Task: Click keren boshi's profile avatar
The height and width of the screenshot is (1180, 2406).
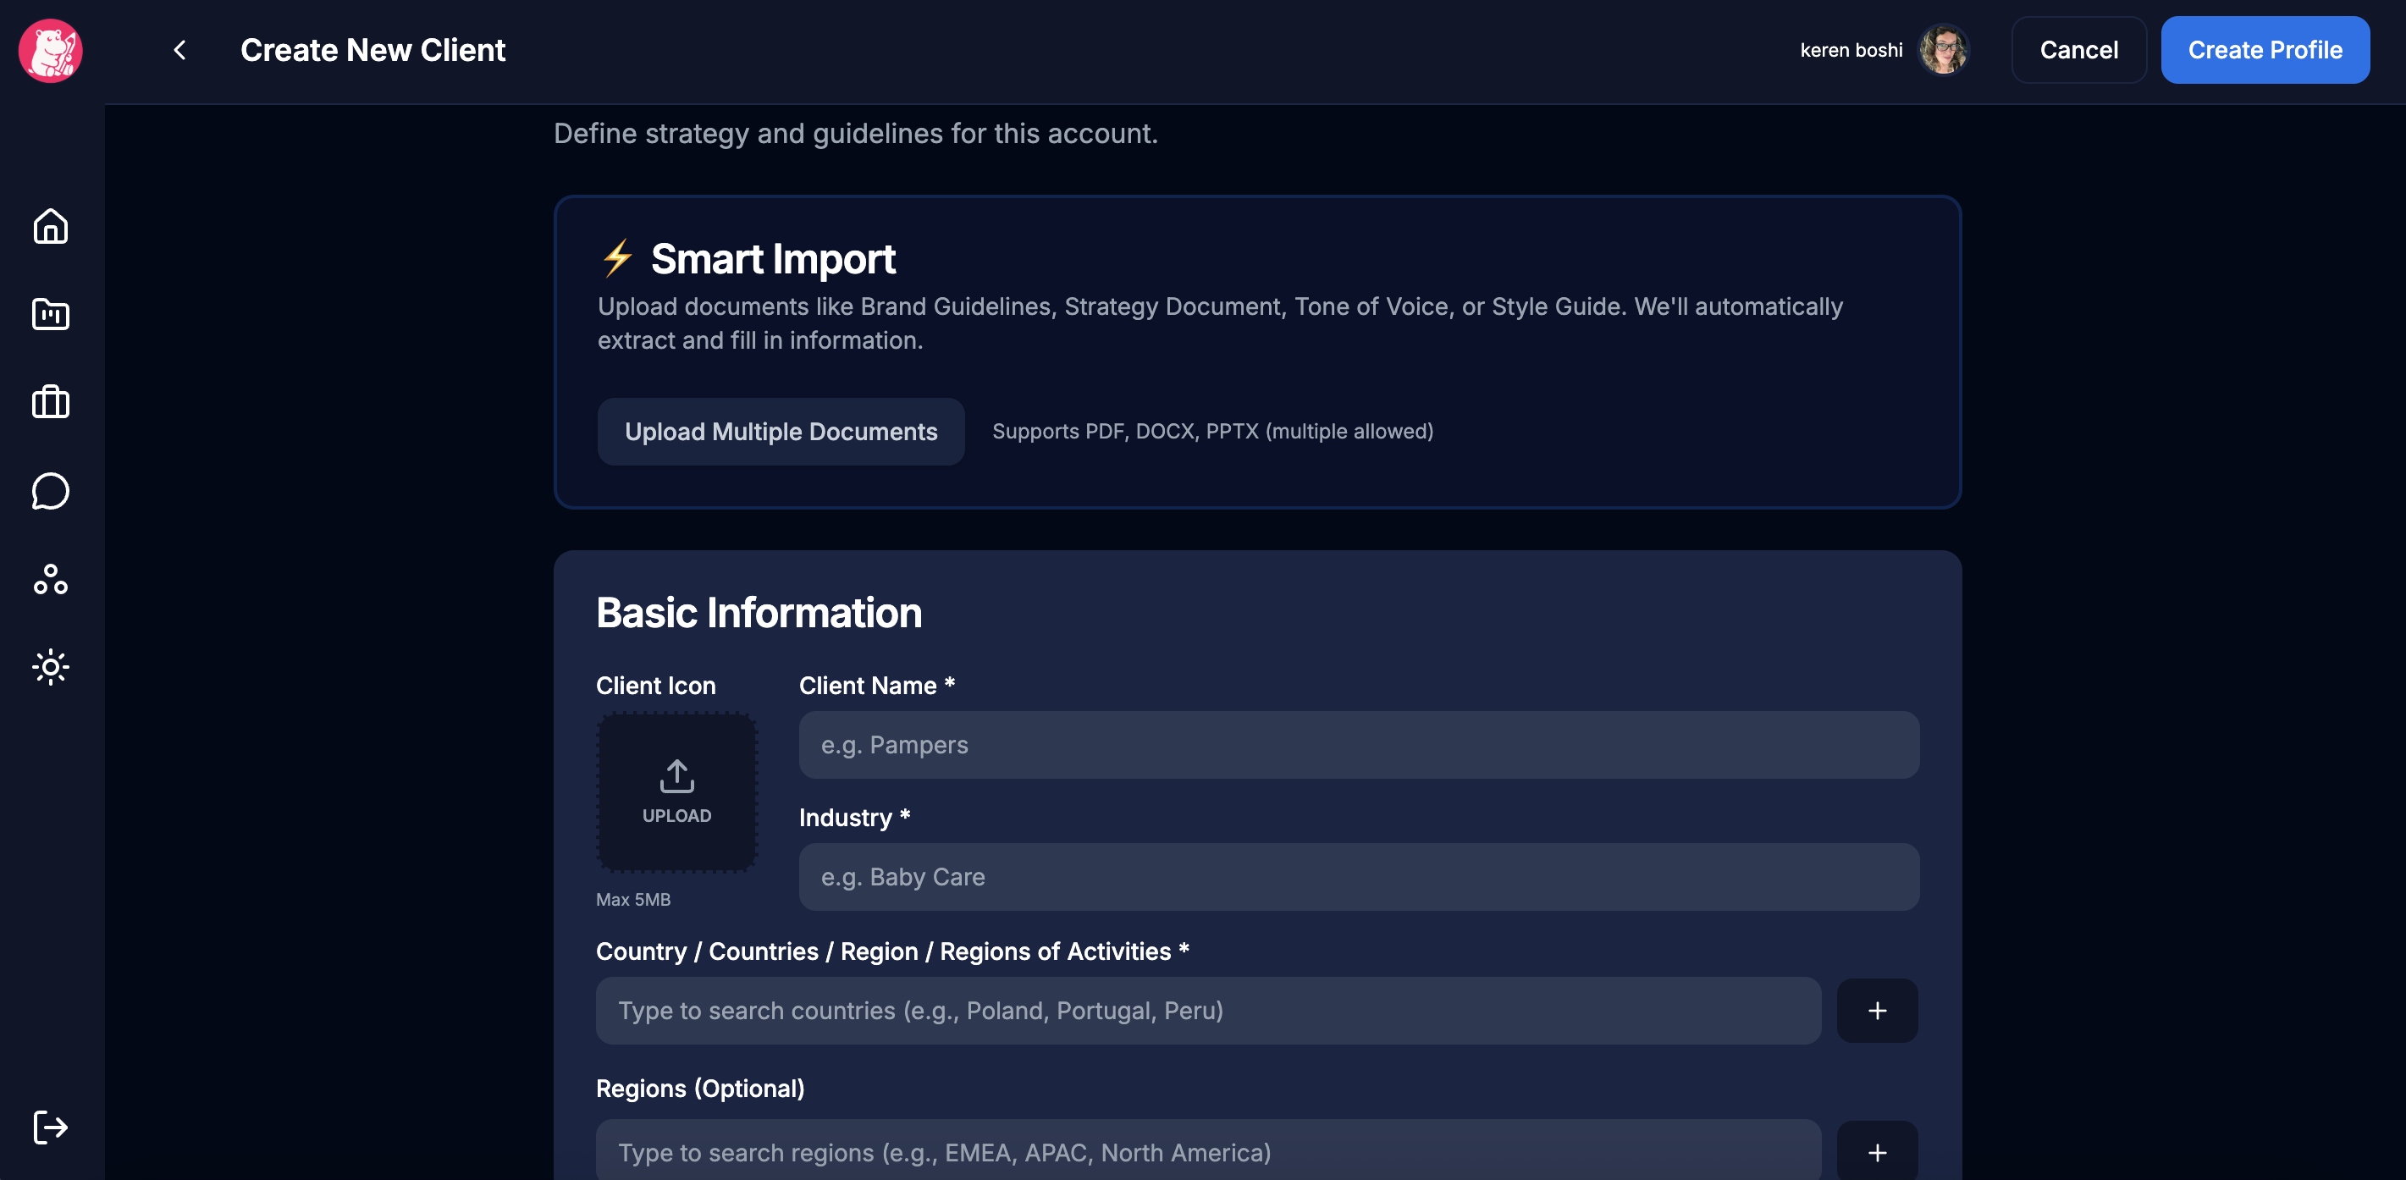Action: pos(1944,51)
